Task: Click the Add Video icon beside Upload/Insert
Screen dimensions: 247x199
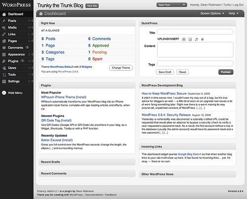Action: tap(190, 39)
